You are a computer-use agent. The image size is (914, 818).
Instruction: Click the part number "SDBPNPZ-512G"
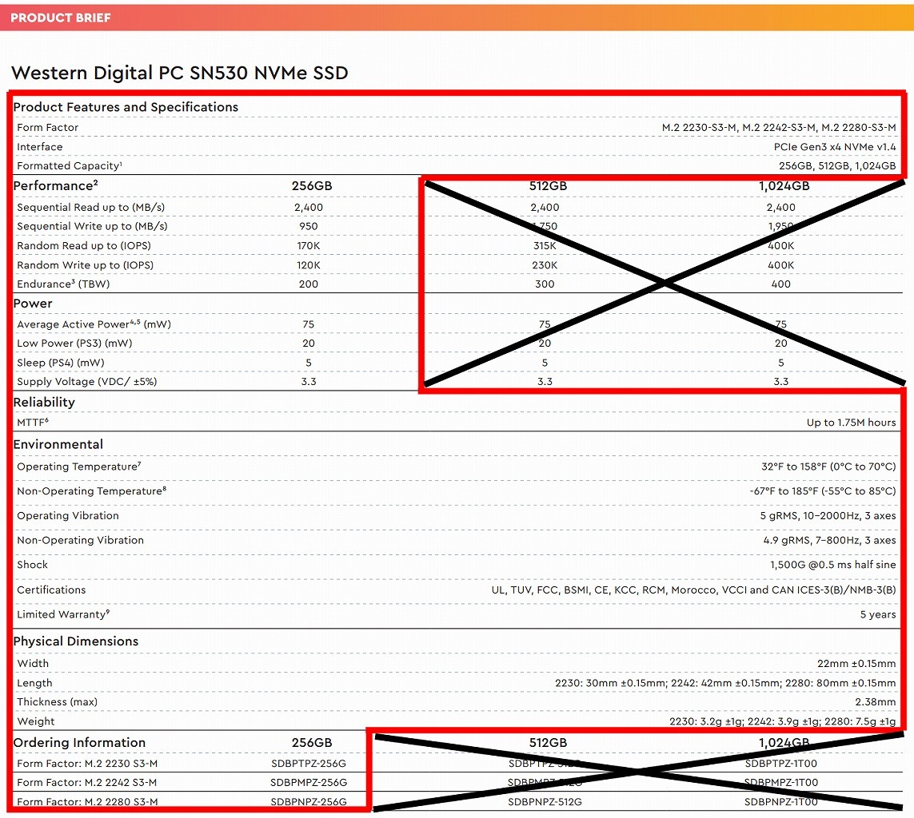545,802
